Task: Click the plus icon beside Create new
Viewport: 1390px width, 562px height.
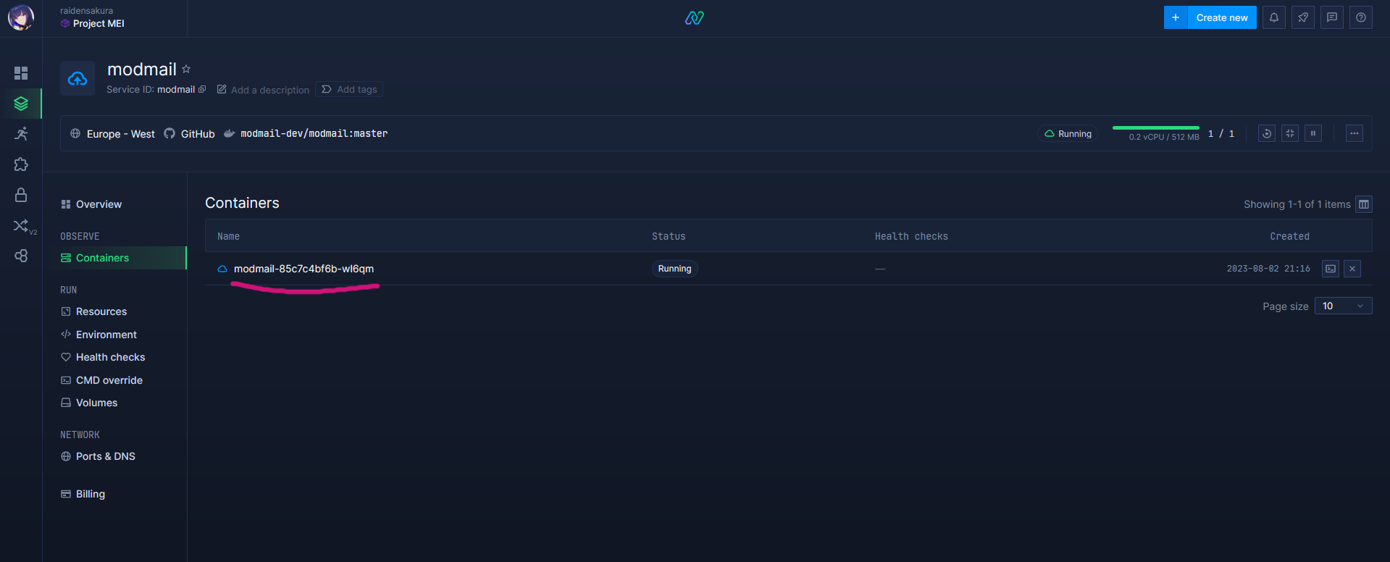Action: pyautogui.click(x=1176, y=17)
